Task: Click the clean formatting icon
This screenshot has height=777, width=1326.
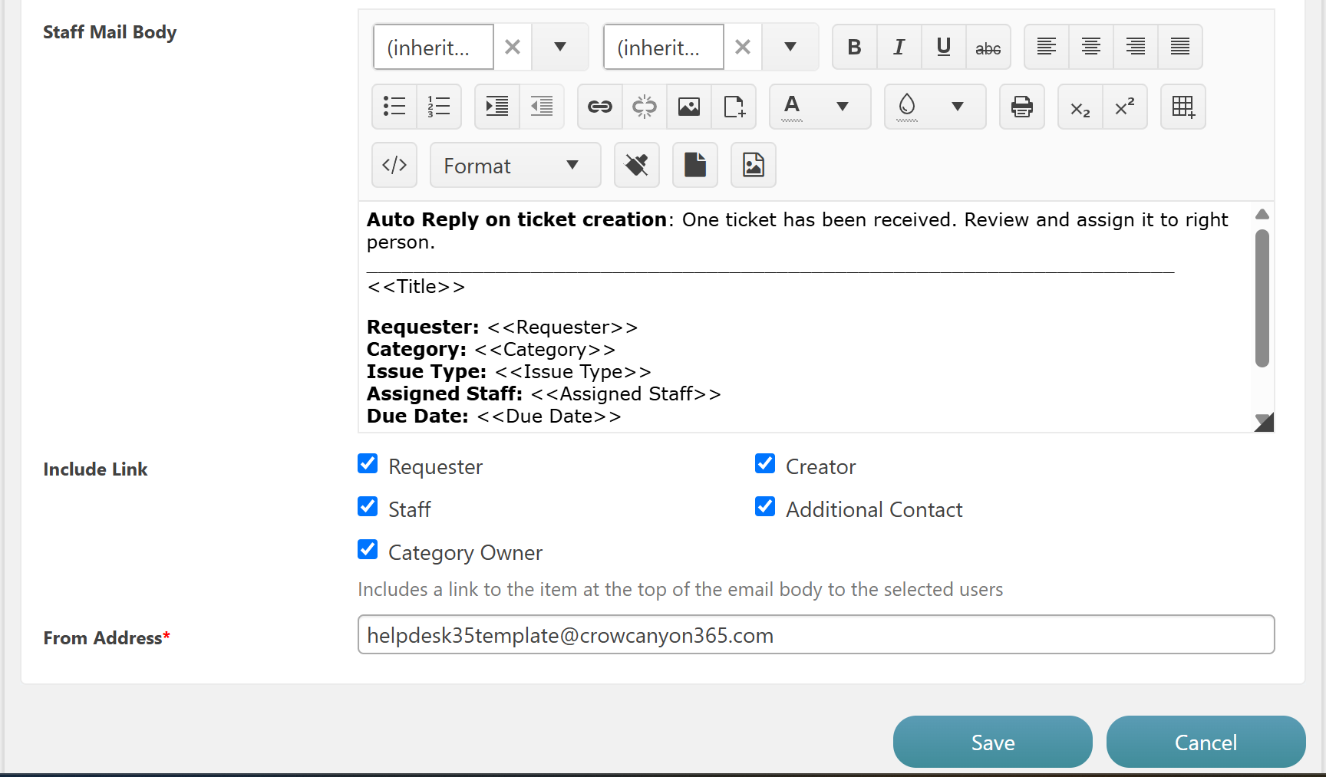Action: (x=636, y=165)
